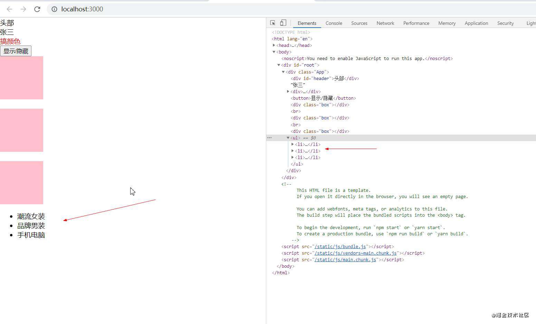Collapse the body element node
Viewport: 536px width, 324px height.
[274, 52]
